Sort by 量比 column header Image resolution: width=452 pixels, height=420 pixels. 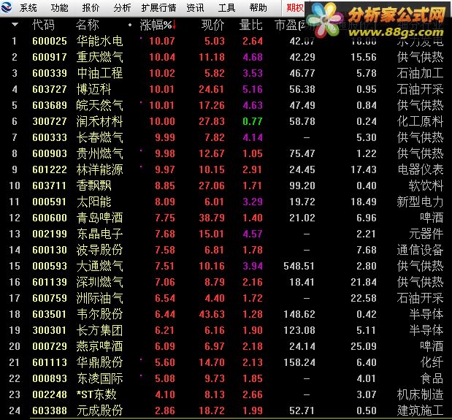click(x=250, y=25)
